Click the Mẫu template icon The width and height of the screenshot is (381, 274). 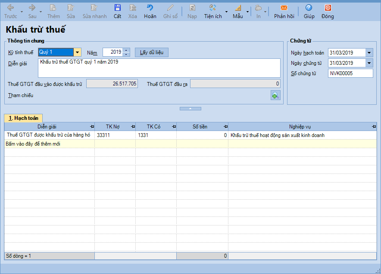[x=238, y=12]
